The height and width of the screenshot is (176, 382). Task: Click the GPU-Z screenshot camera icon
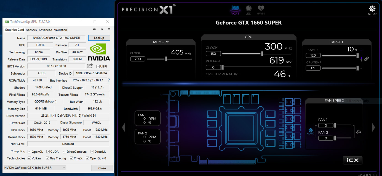(94, 29)
